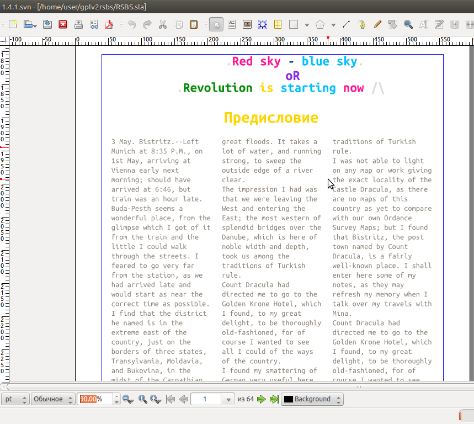Insert a table
Viewport: 474px width, 424px height.
pyautogui.click(x=278, y=24)
